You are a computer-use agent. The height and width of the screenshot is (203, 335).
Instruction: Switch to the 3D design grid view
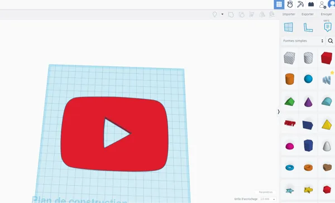[279, 4]
